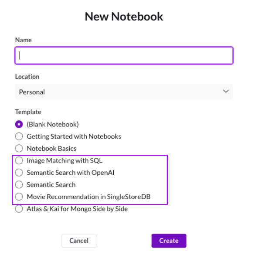The height and width of the screenshot is (255, 279).
Task: Select Semantic Search with OpenAI radio button
Action: pyautogui.click(x=19, y=173)
